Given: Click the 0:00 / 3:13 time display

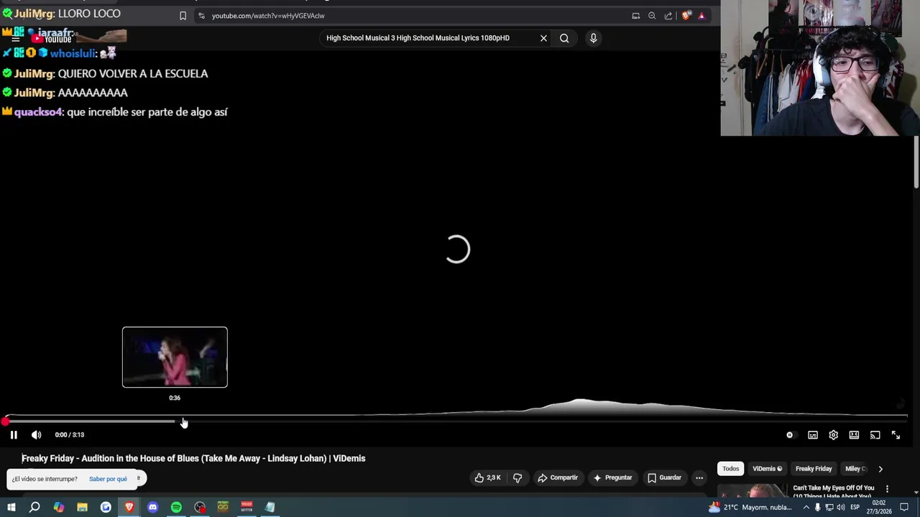Looking at the screenshot, I should tap(70, 434).
